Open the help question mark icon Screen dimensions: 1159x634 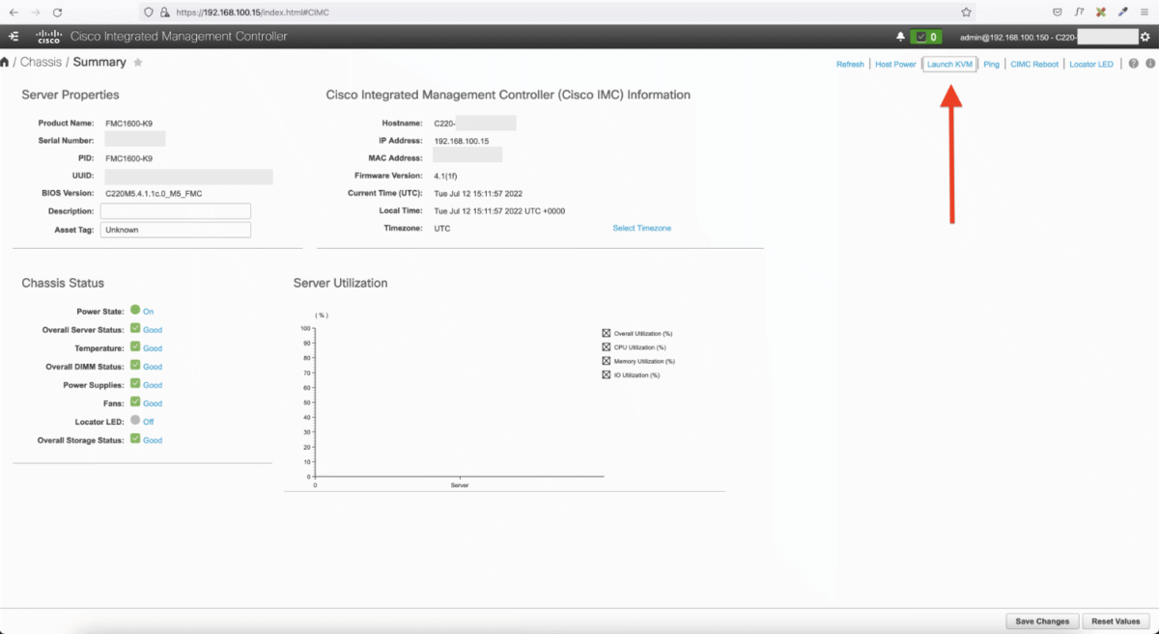click(x=1132, y=64)
